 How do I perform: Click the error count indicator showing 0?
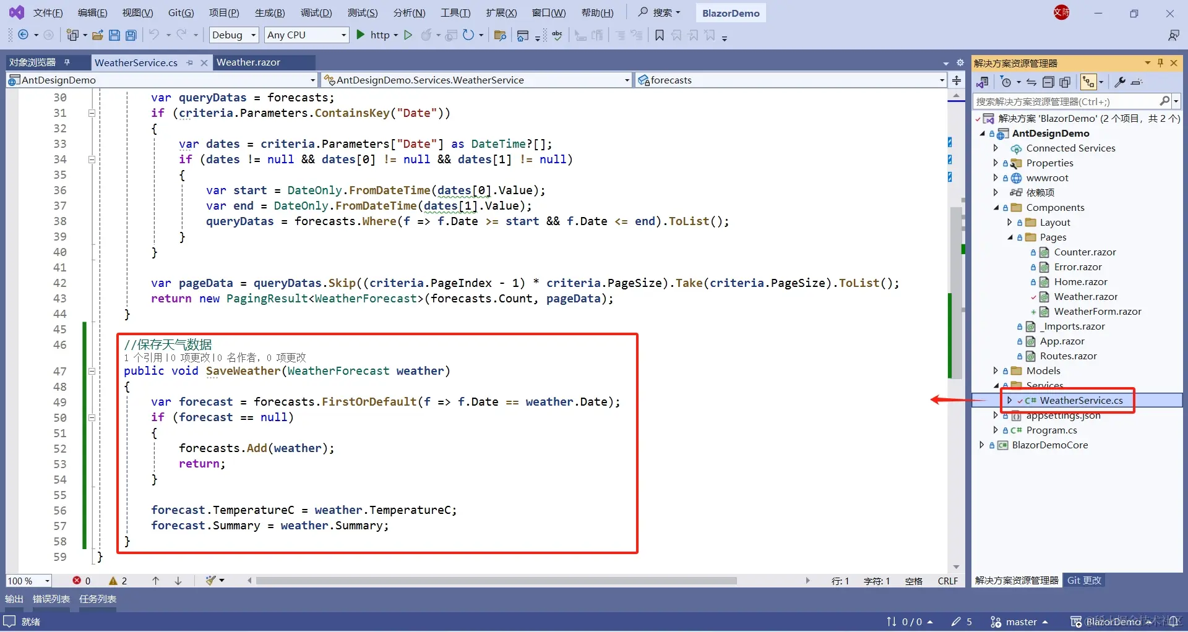click(x=81, y=581)
